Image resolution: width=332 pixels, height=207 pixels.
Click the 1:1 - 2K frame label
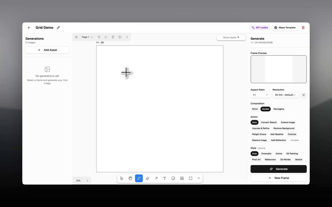point(100,43)
